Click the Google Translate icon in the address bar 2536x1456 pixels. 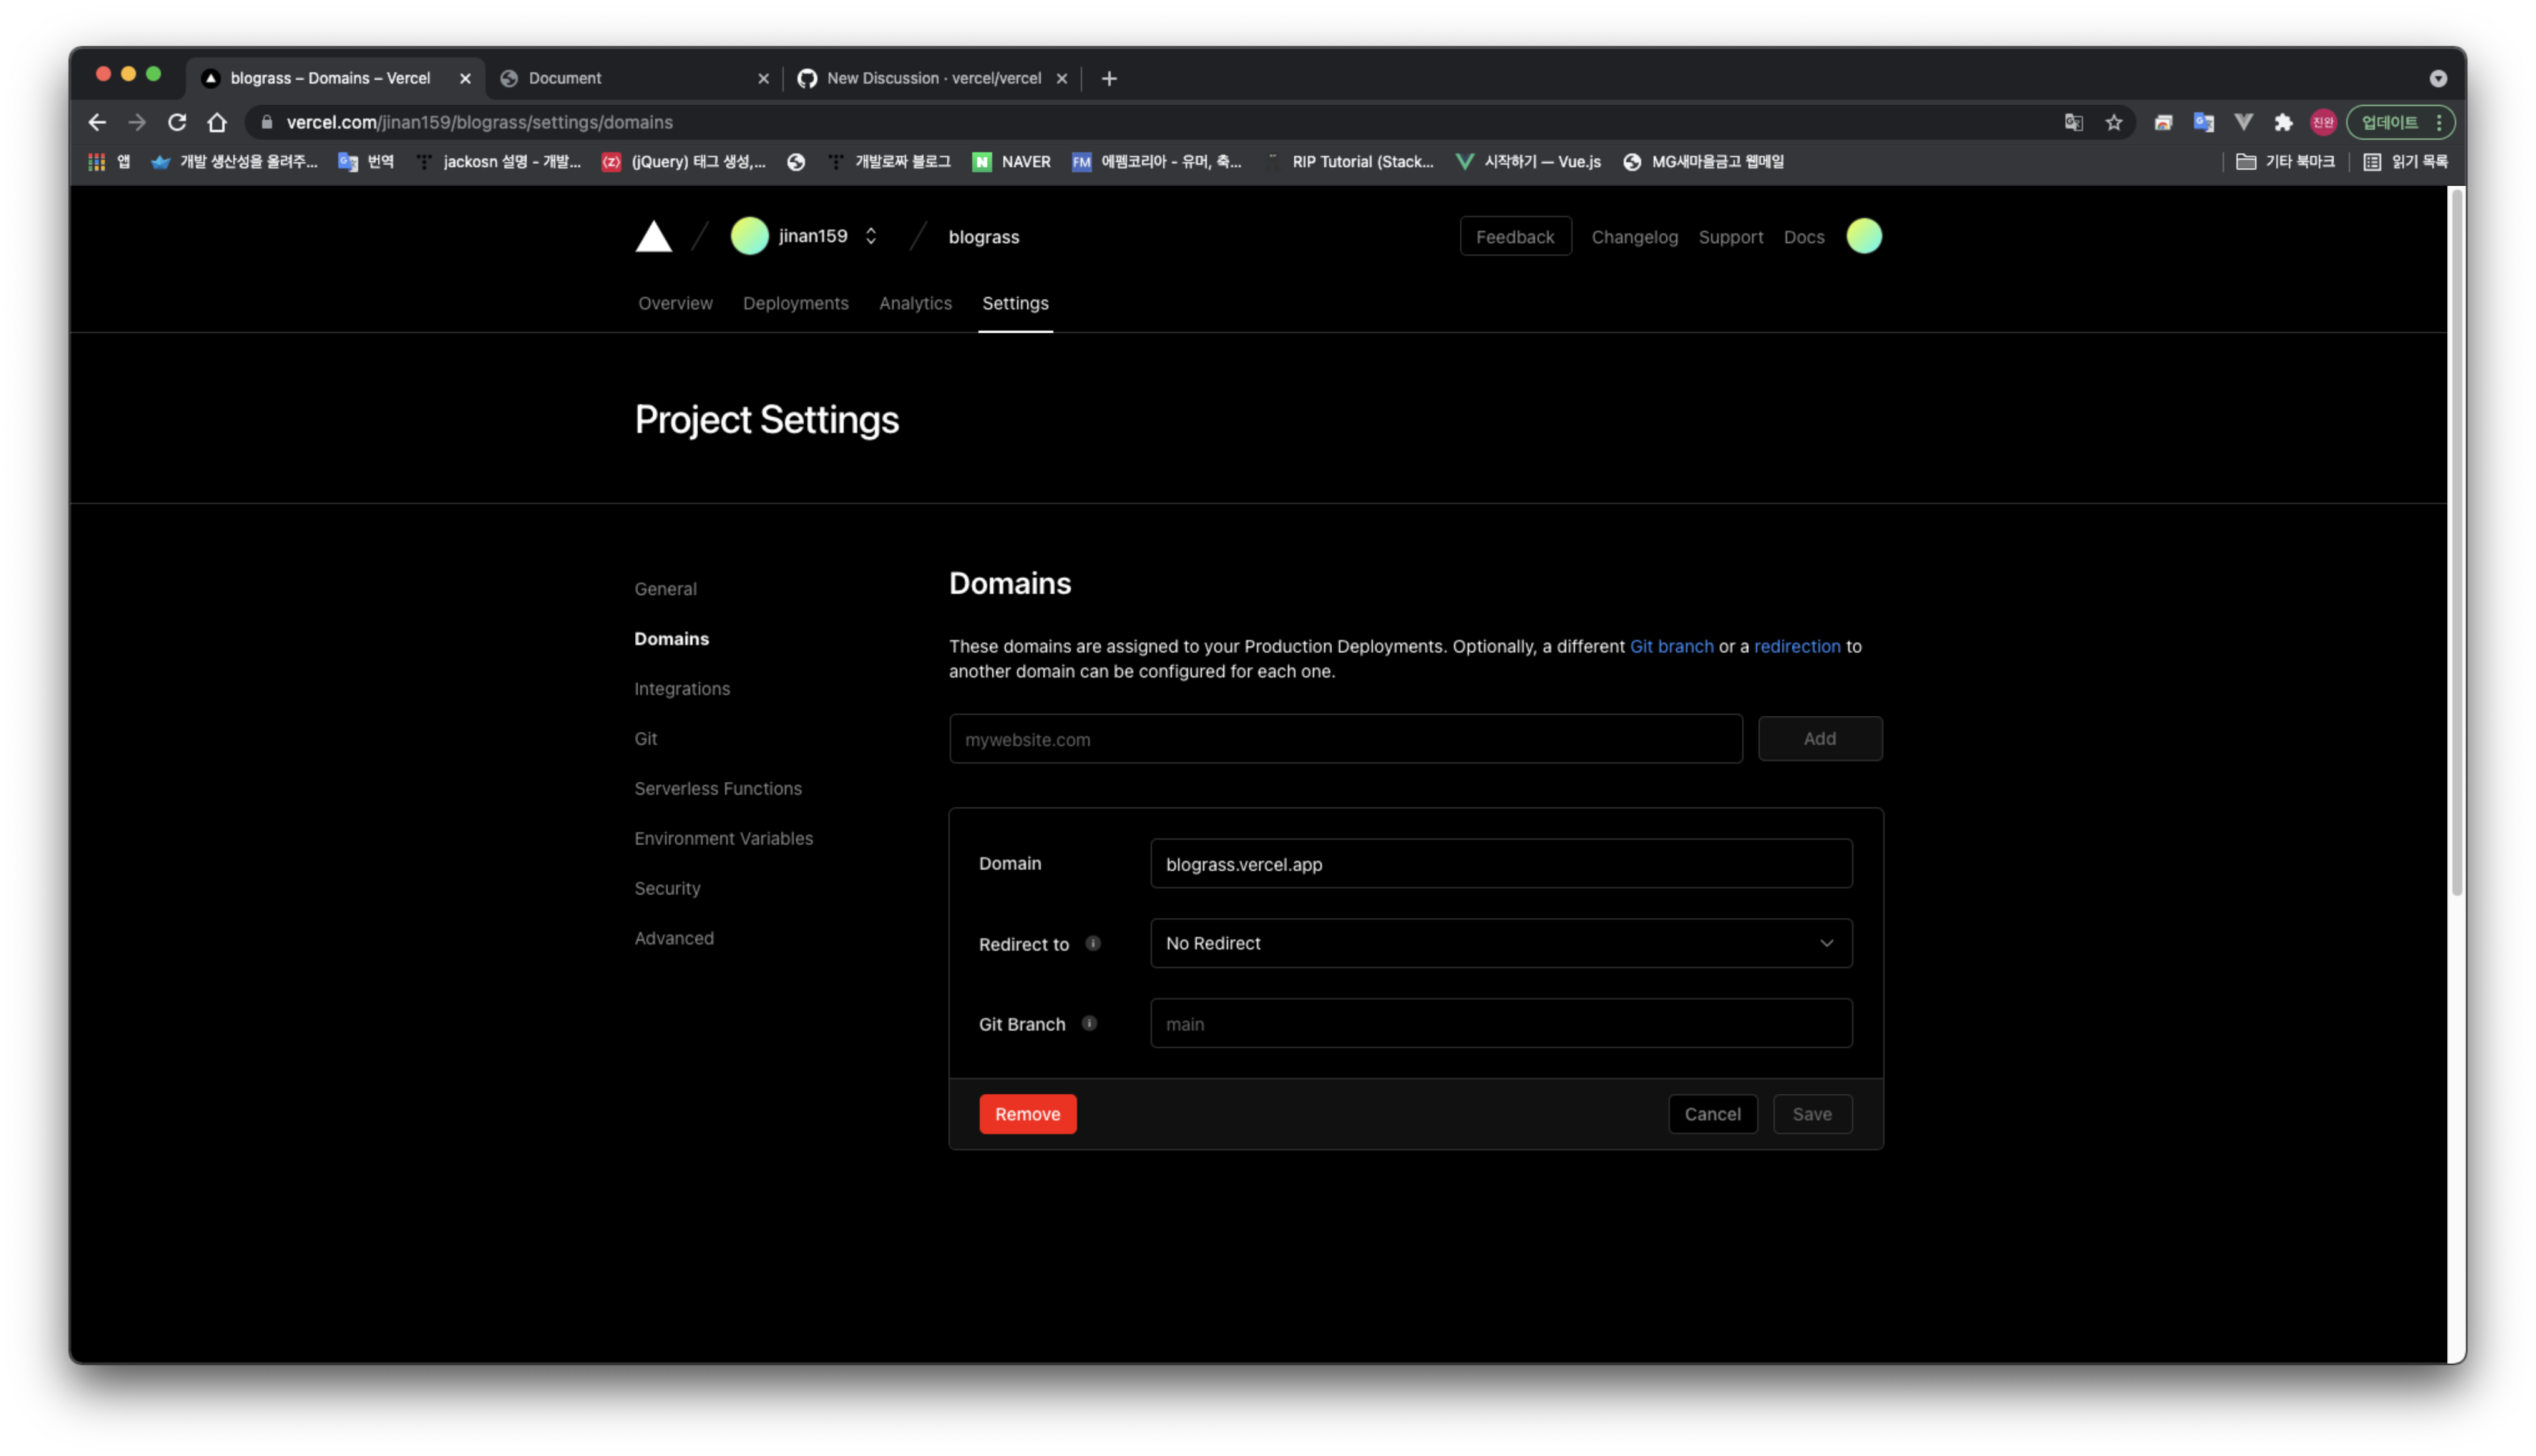(x=2073, y=122)
